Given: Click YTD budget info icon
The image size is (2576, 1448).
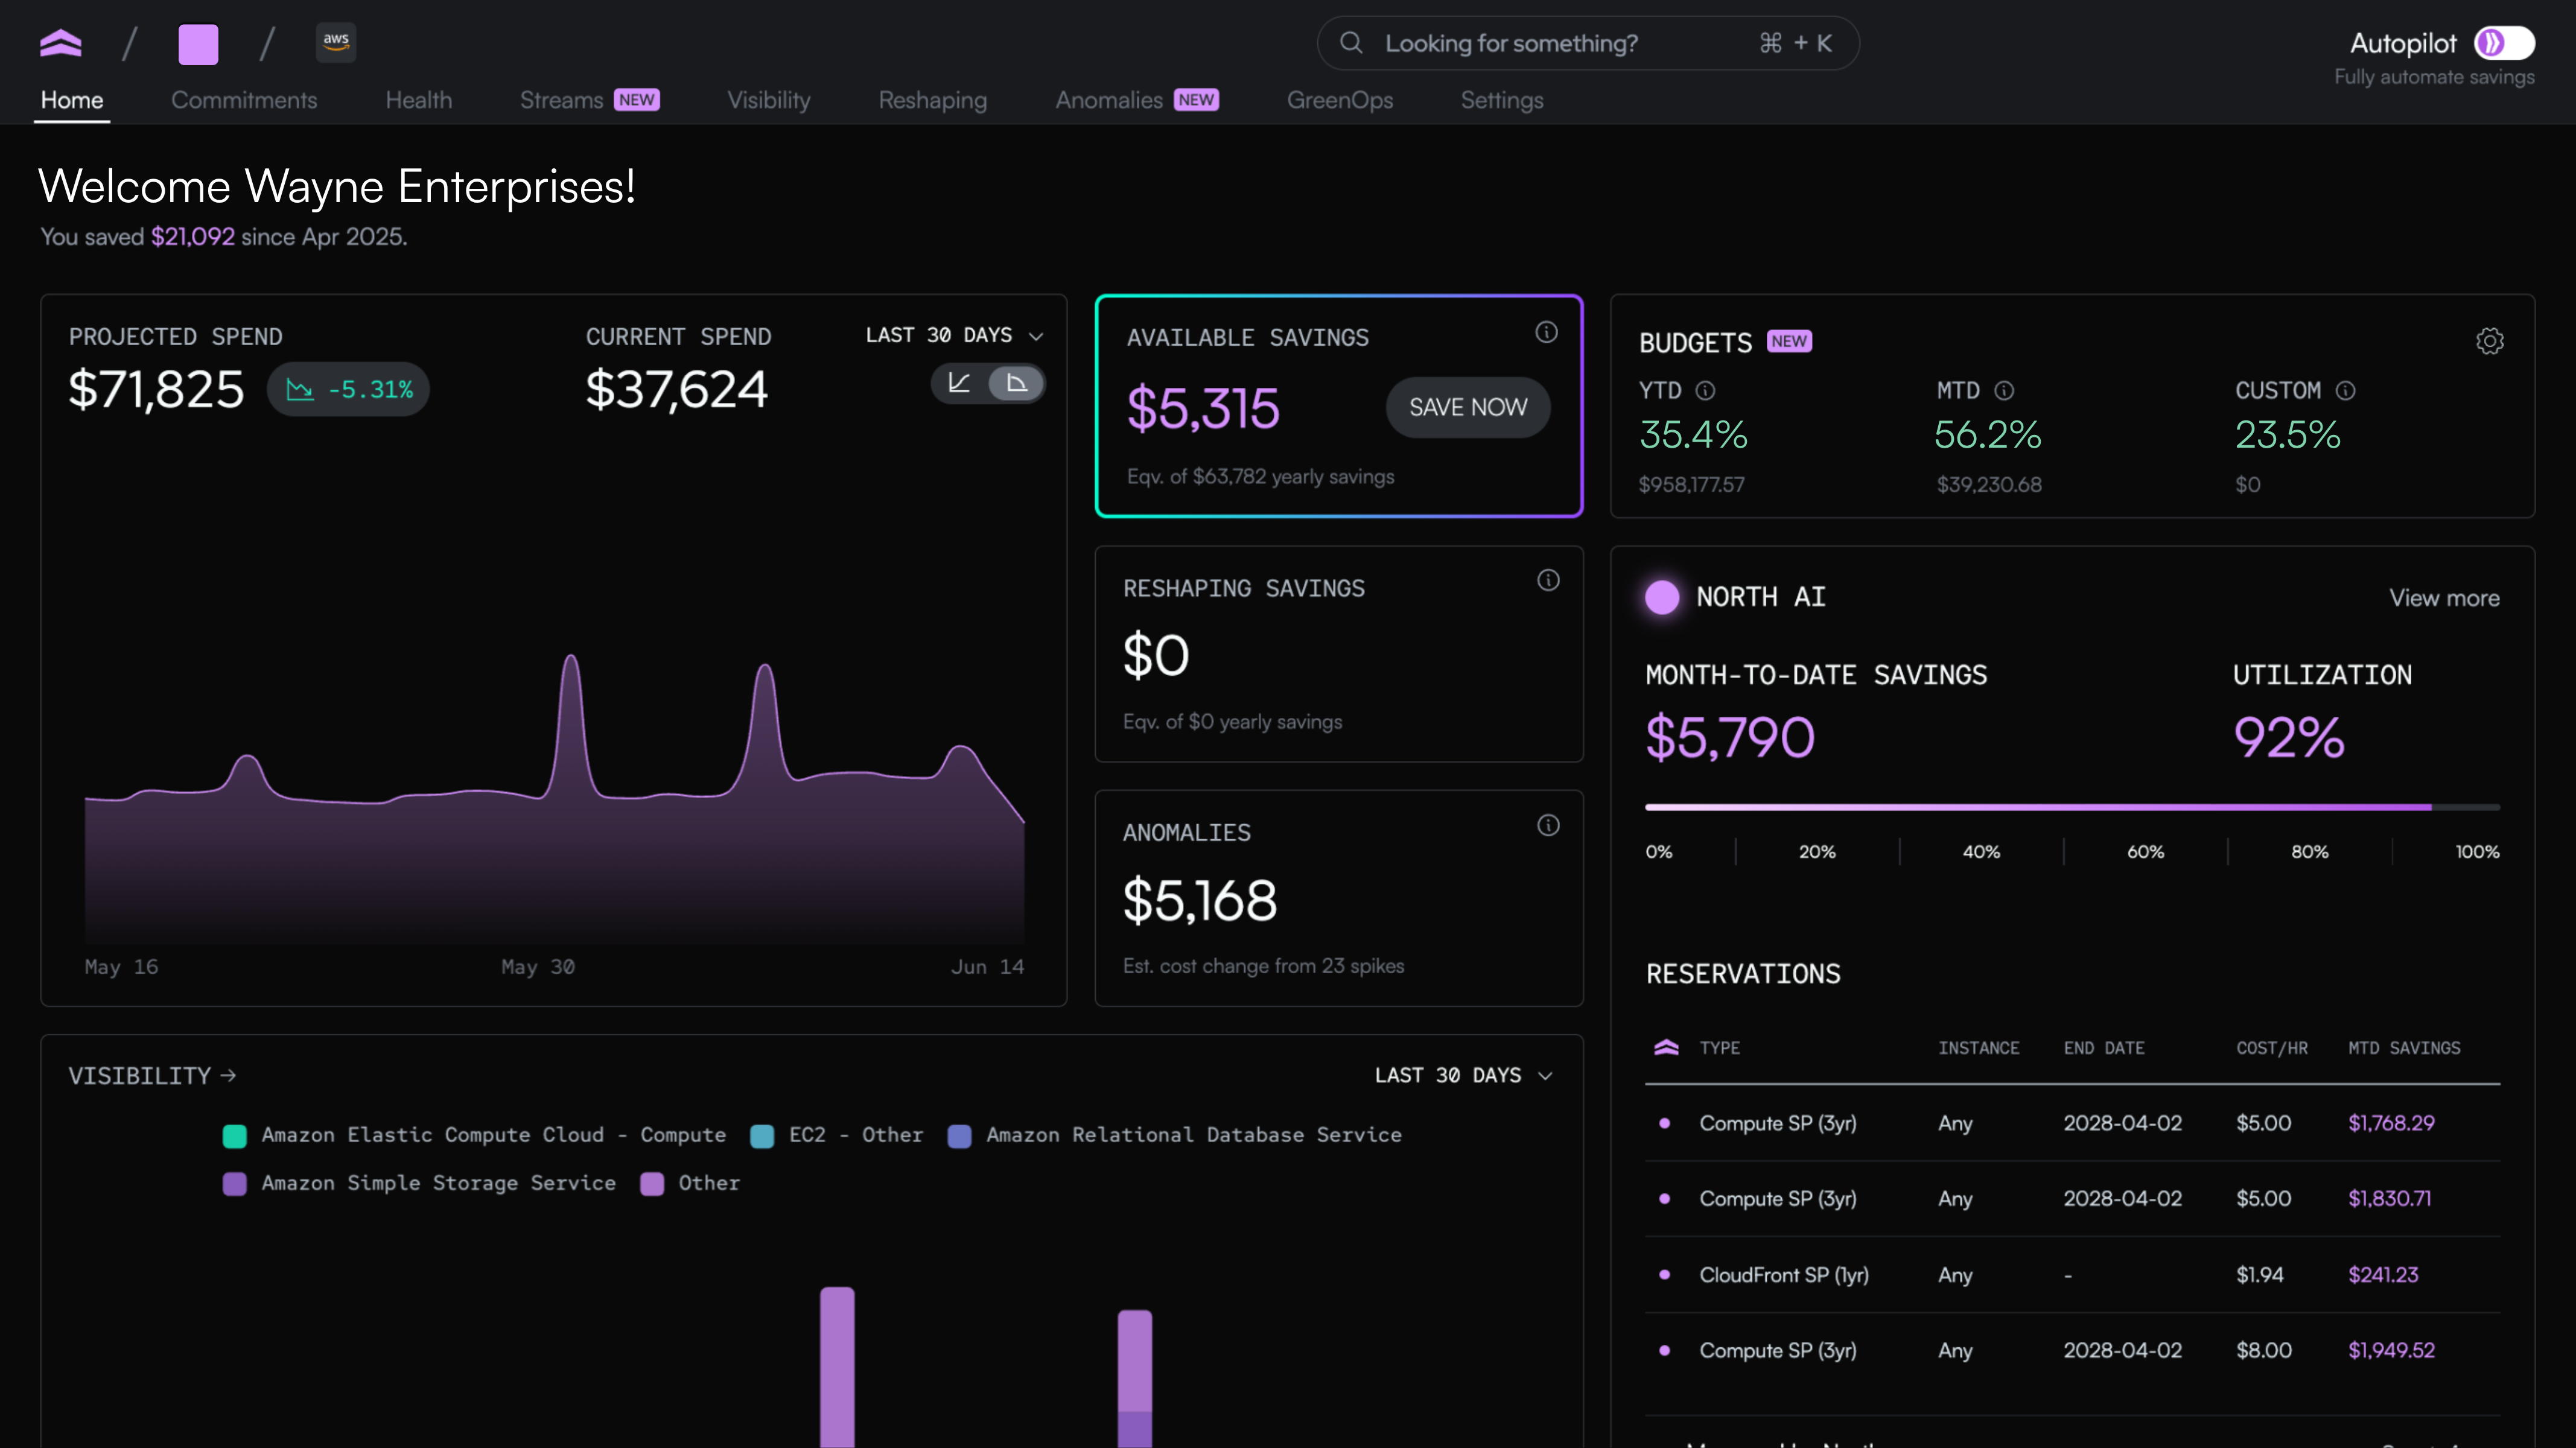Looking at the screenshot, I should click(1705, 390).
